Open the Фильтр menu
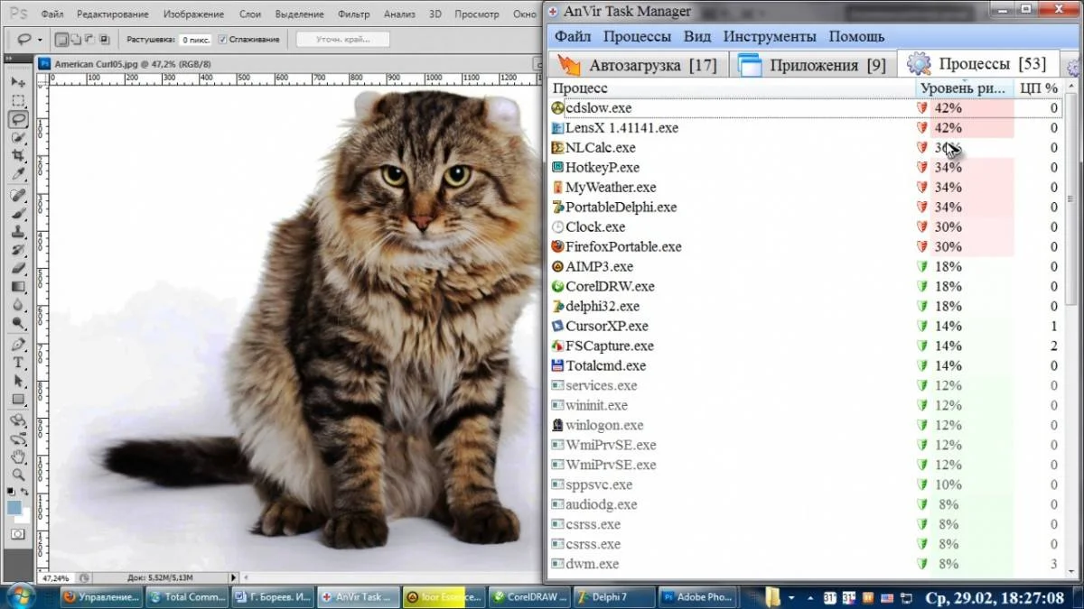The width and height of the screenshot is (1084, 609). [353, 14]
